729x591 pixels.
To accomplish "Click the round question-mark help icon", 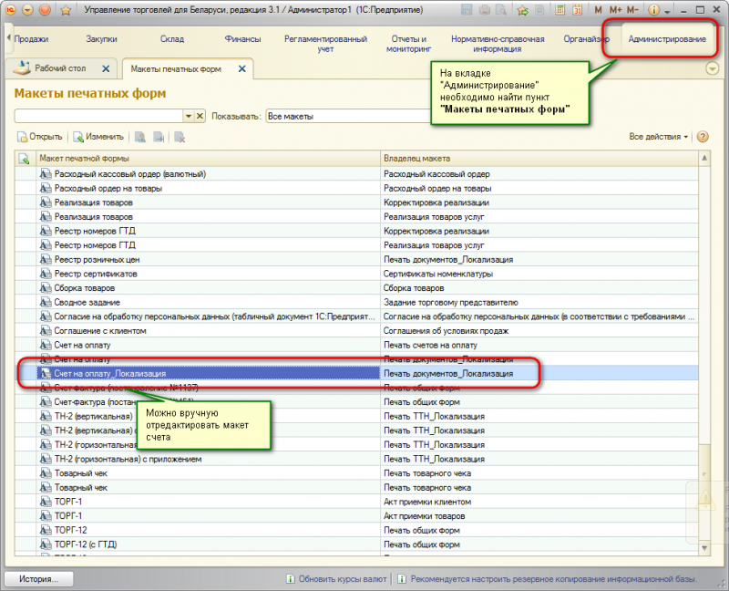I will (703, 137).
